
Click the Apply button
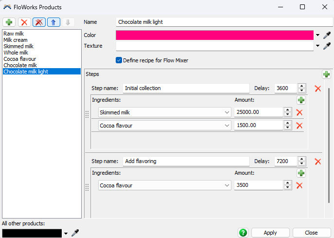click(x=270, y=233)
